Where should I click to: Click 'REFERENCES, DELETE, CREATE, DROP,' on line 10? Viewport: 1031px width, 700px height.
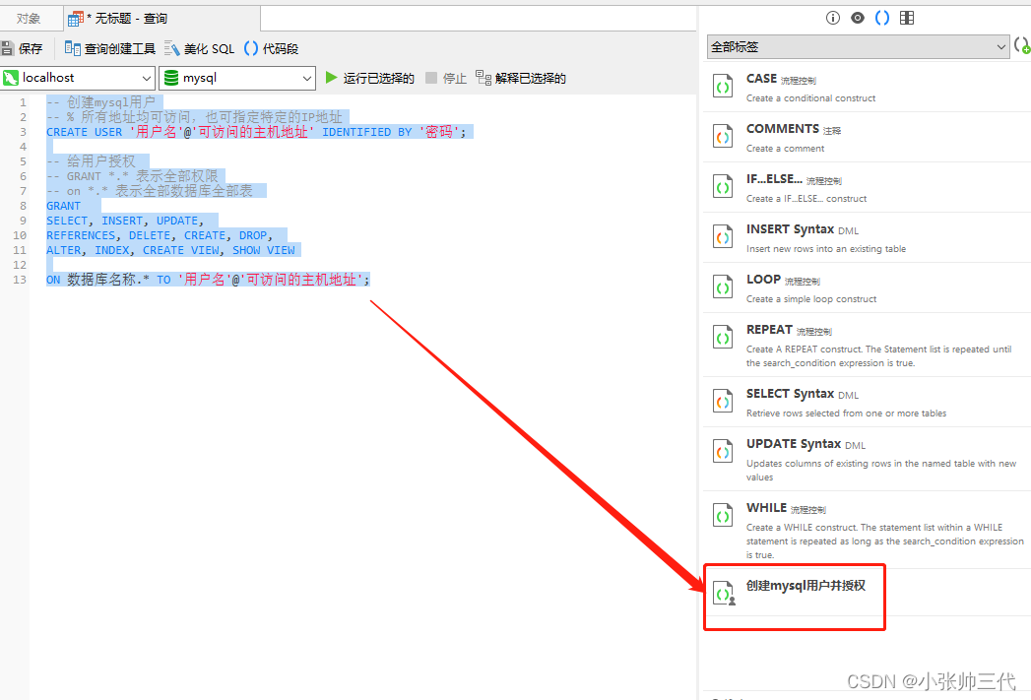pyautogui.click(x=160, y=235)
